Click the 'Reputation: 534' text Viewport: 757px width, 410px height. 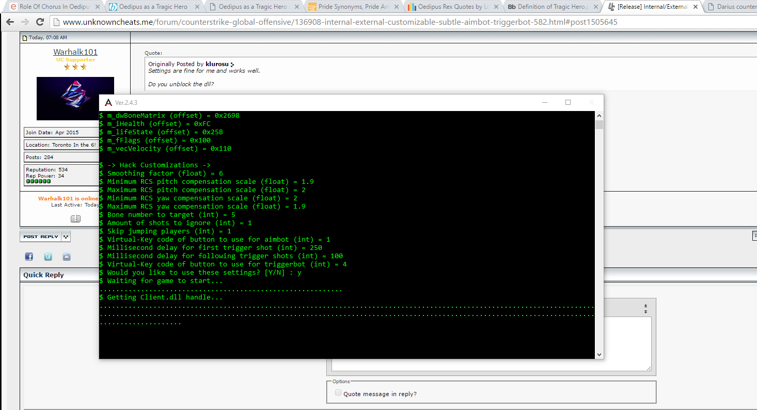click(46, 170)
